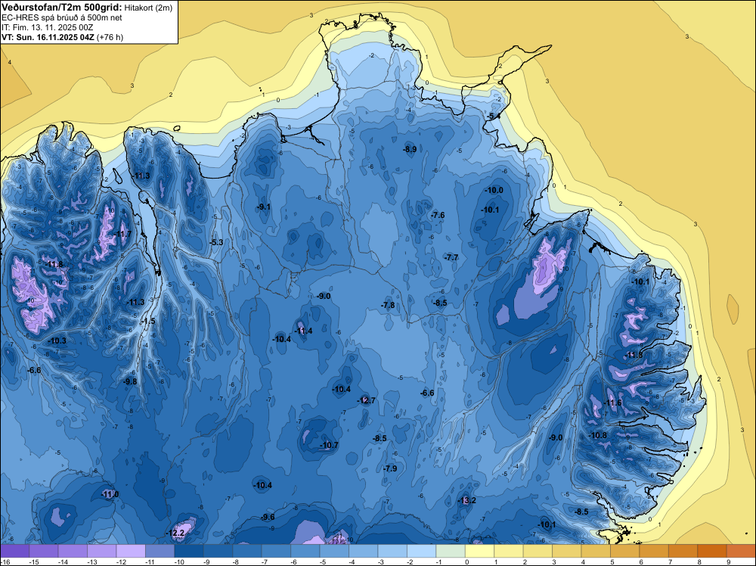Click the -11.6 temperature label
756x566 pixels.
(x=613, y=403)
